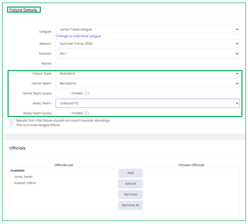Open the Division dropdown
The image size is (248, 224).
148,53
